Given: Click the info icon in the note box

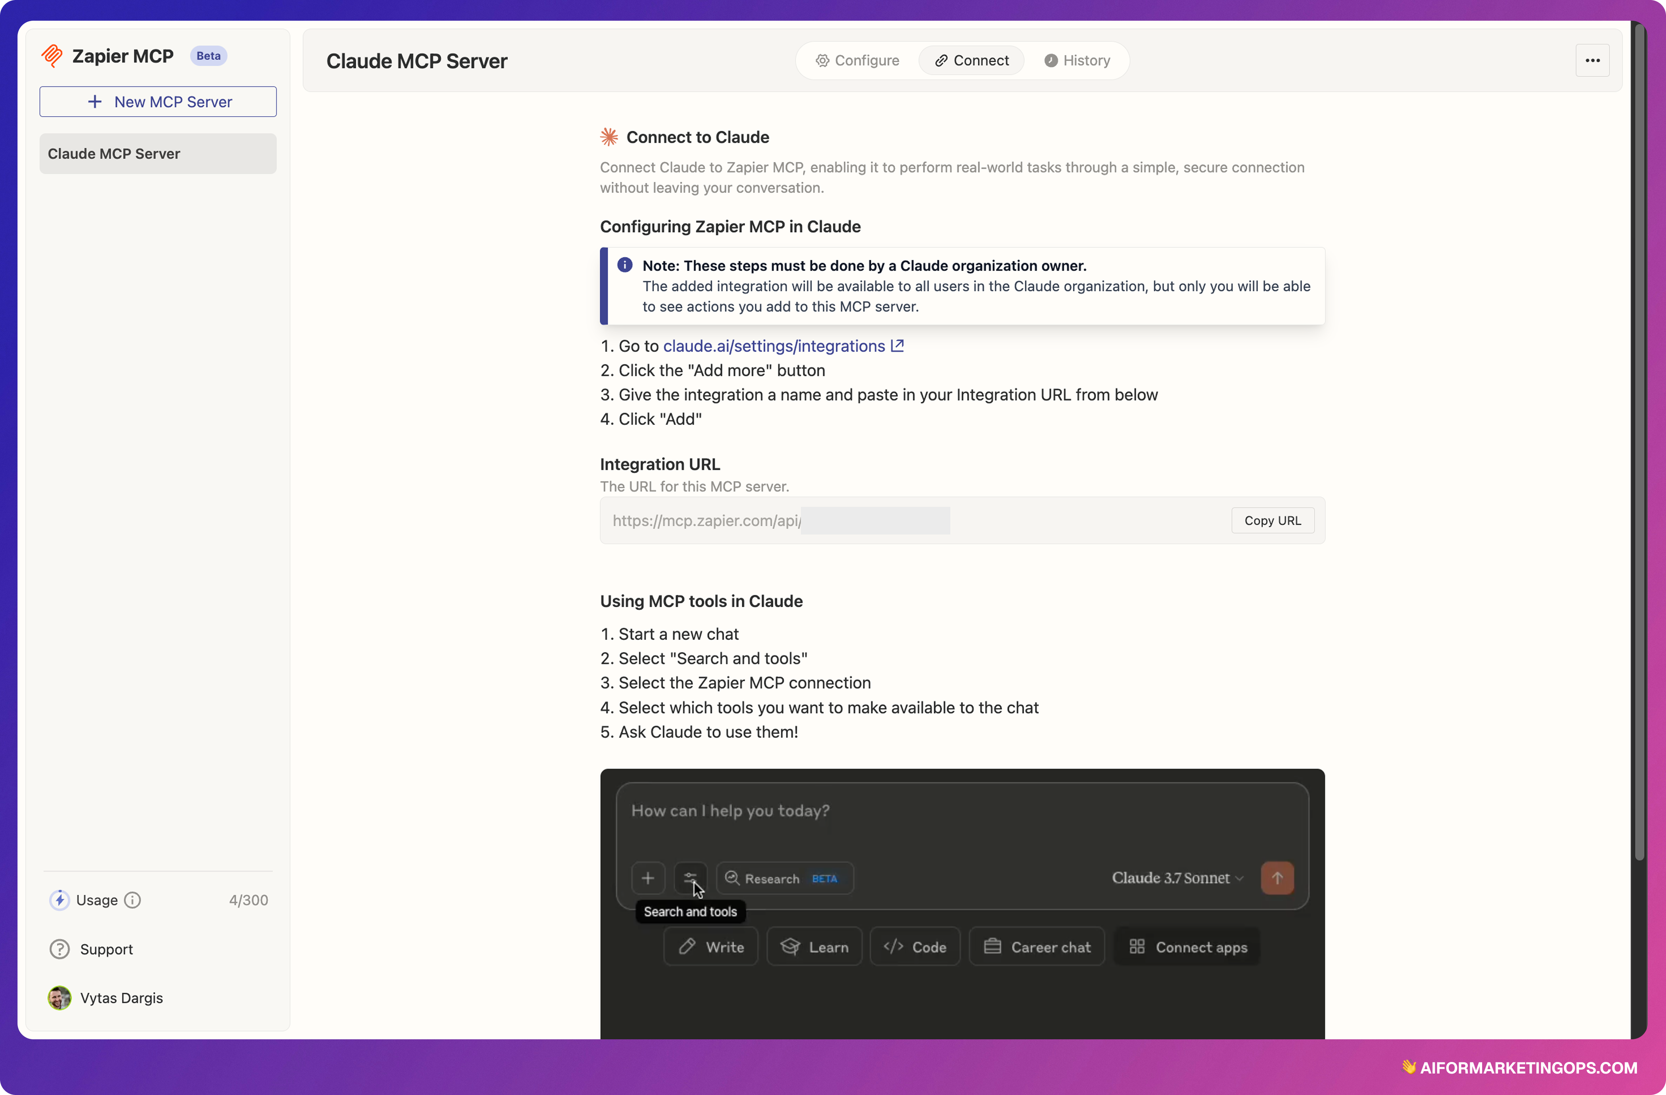Looking at the screenshot, I should click(x=624, y=265).
